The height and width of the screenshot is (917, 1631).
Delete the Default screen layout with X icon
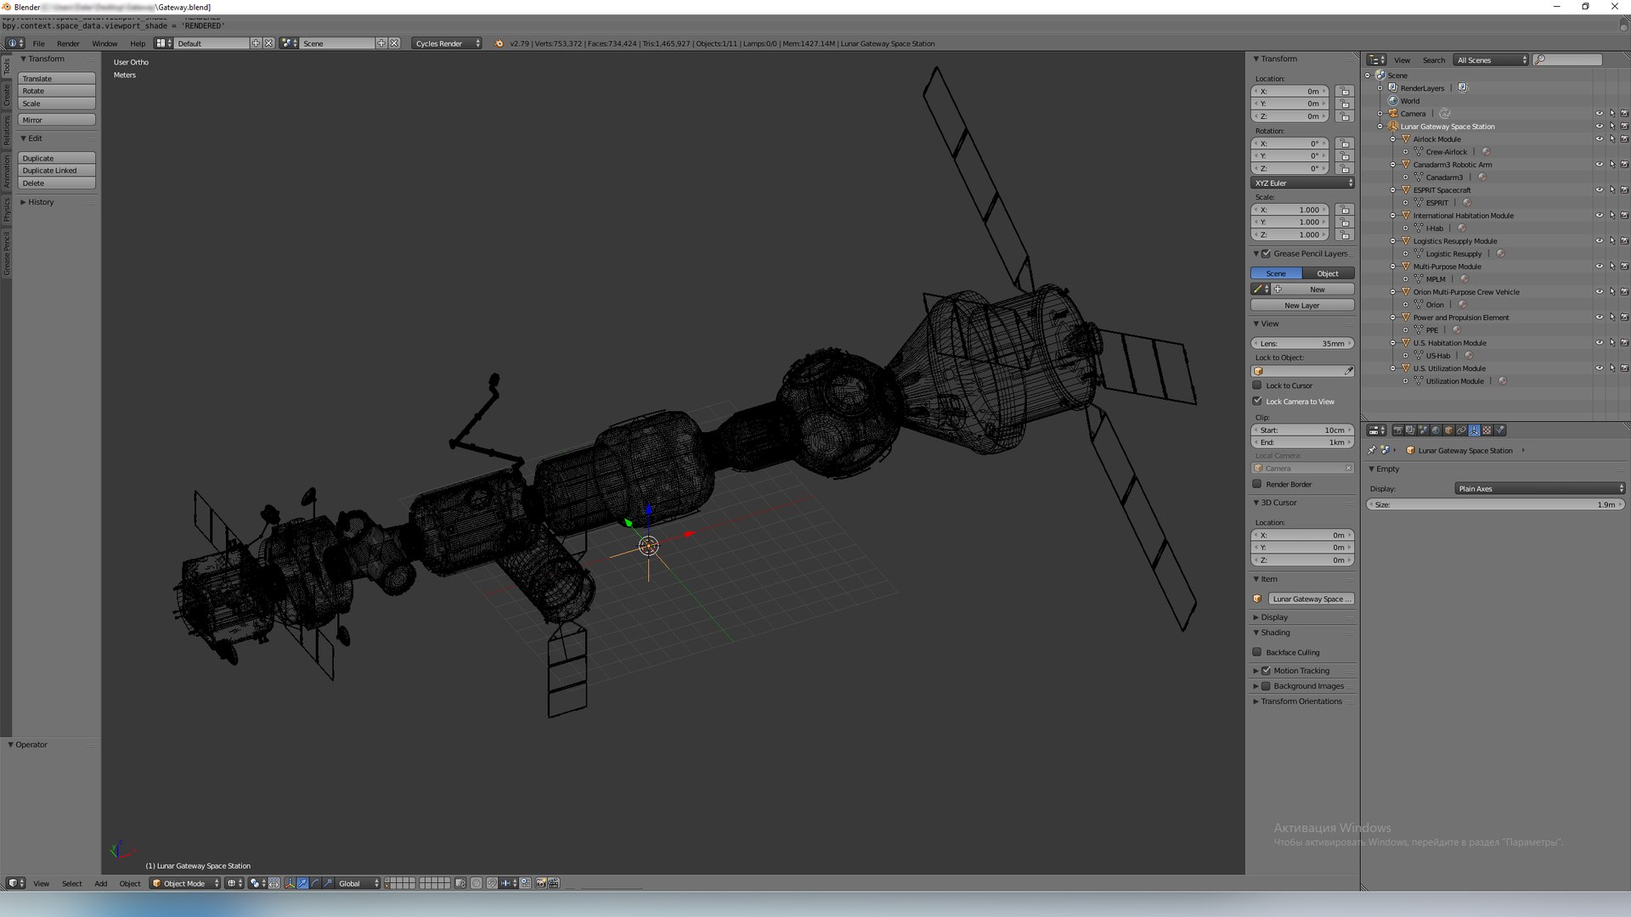tap(269, 43)
